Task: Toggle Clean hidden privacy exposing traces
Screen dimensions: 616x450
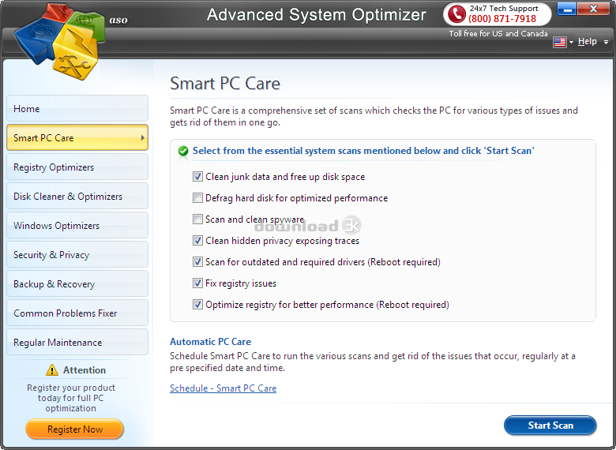Action: (x=197, y=241)
